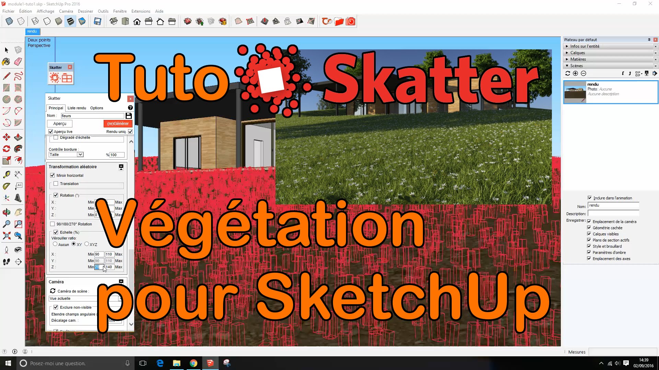Activate the Rotate tool
The image size is (659, 370).
tap(7, 149)
